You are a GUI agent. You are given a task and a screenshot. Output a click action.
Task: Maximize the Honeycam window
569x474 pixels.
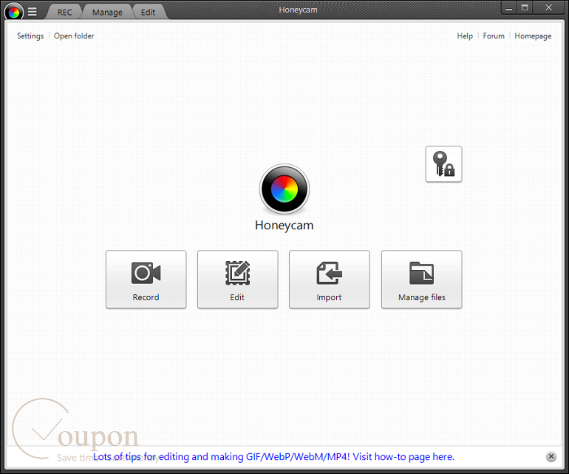point(525,8)
